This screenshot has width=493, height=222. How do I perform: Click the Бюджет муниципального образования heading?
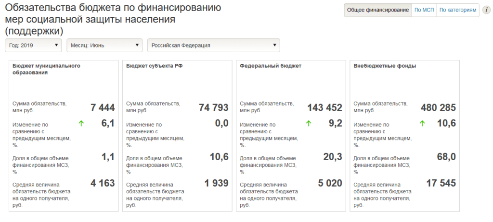coord(46,69)
